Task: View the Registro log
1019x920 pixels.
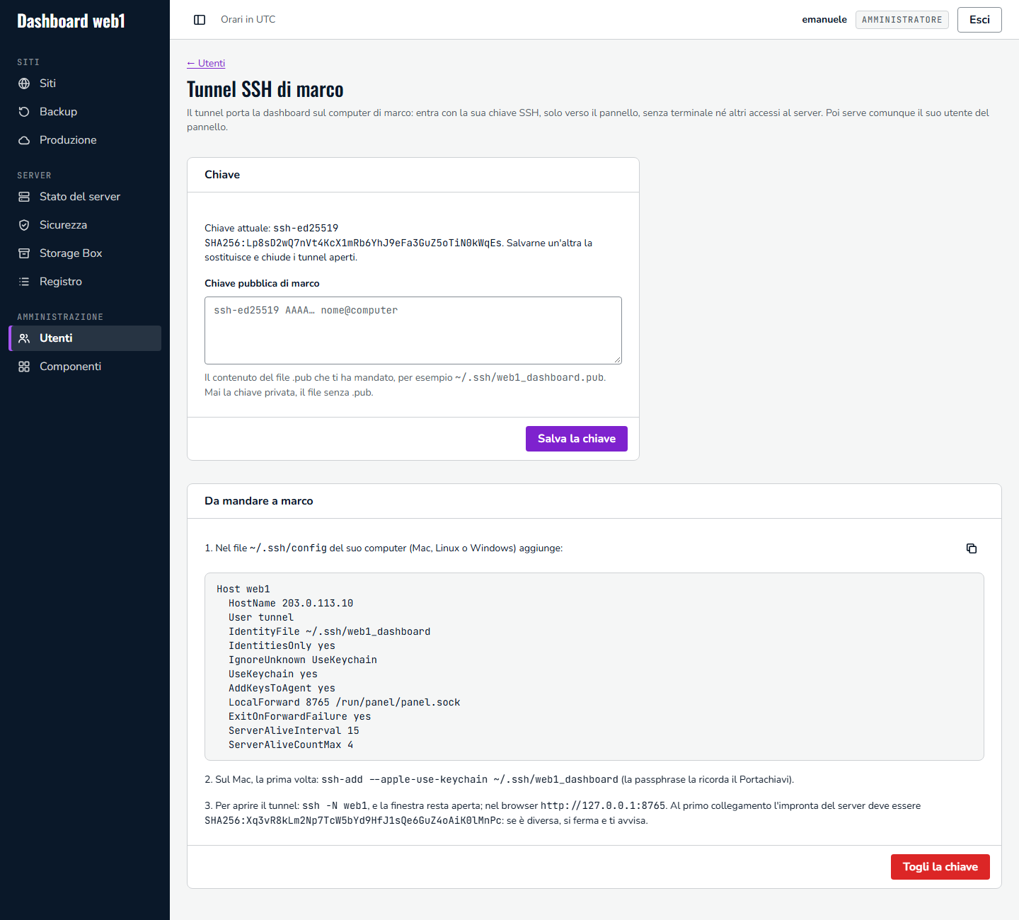Action: [85, 282]
